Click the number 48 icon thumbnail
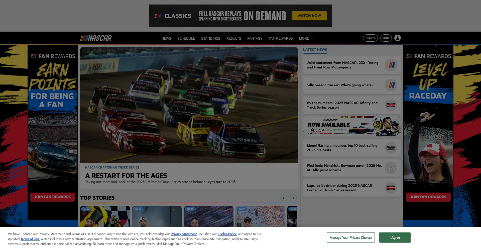This screenshot has width=481, height=249. (x=391, y=168)
